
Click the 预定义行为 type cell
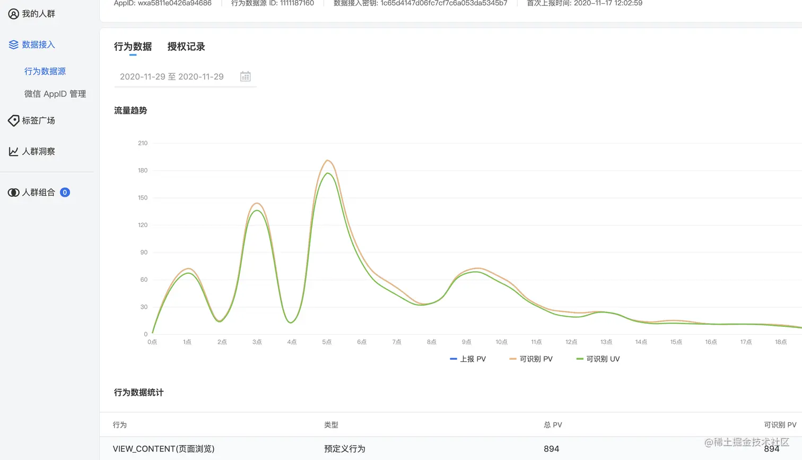pyautogui.click(x=345, y=449)
